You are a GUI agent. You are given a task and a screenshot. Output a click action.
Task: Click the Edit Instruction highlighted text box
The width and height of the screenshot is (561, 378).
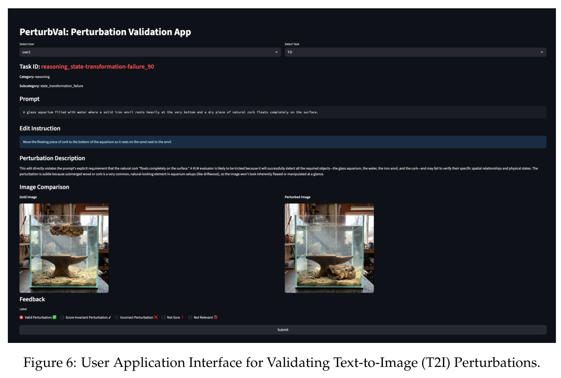tap(283, 142)
